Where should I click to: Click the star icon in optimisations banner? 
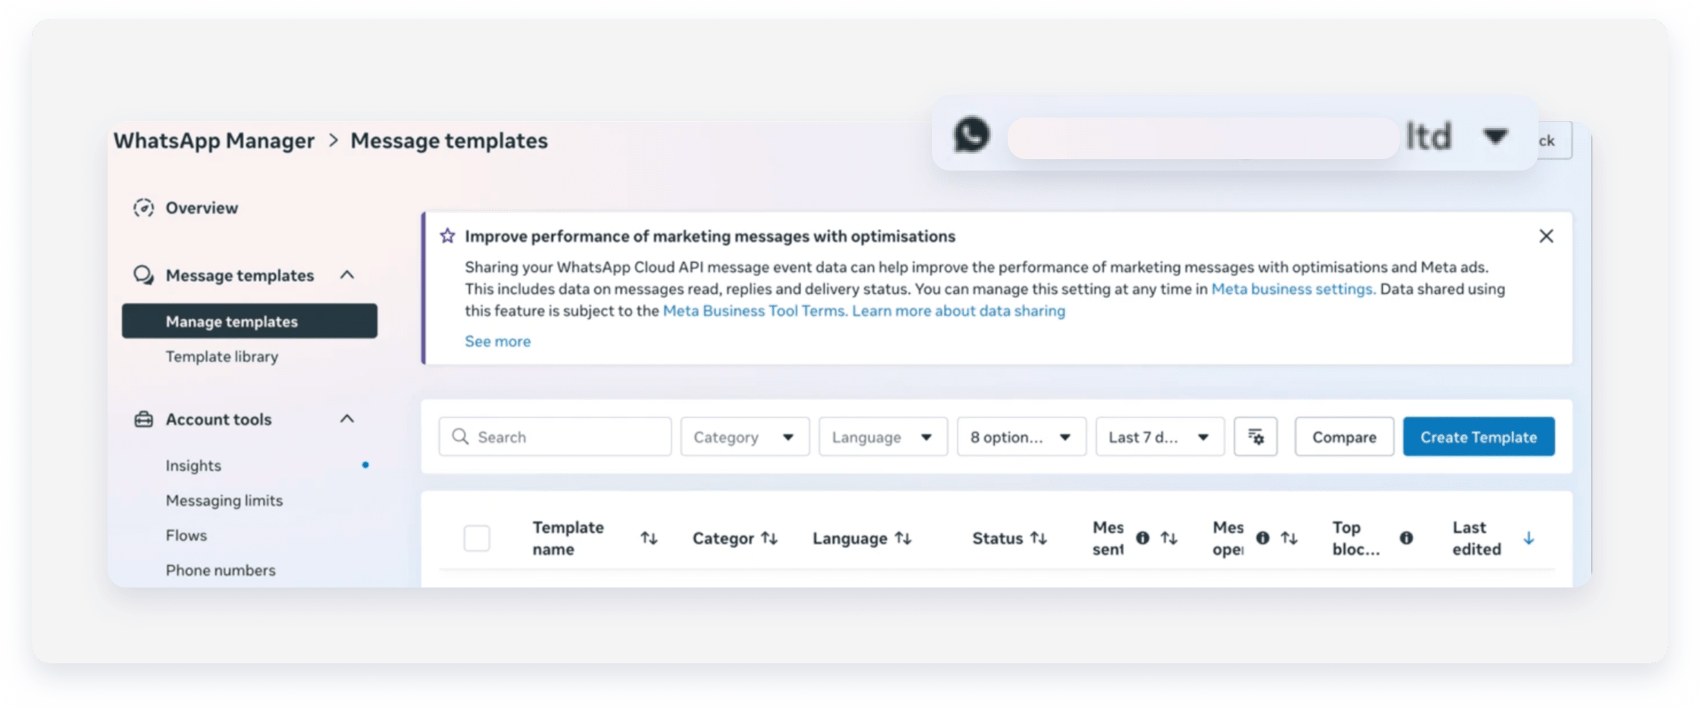[447, 236]
